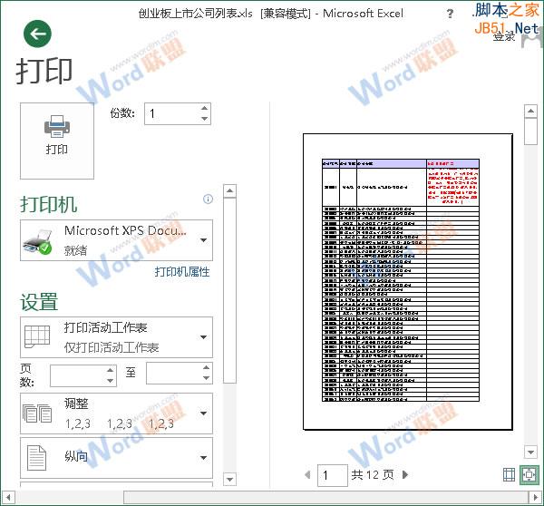The height and width of the screenshot is (506, 544).
Task: Increase copies with the up arrow
Action: click(204, 108)
